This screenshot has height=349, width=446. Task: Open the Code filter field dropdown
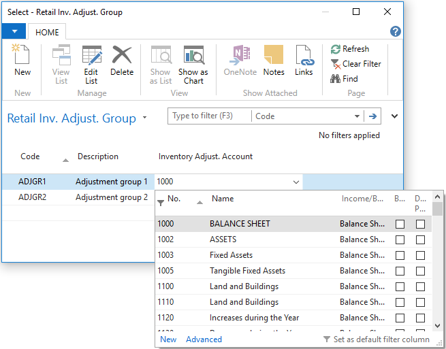(357, 116)
